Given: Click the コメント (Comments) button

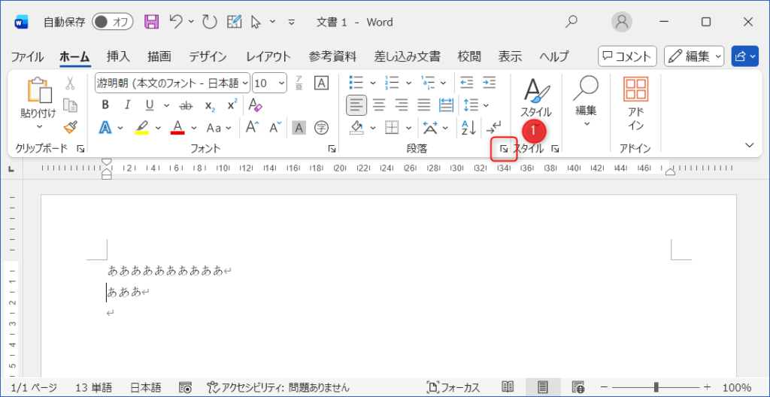Looking at the screenshot, I should click(627, 56).
